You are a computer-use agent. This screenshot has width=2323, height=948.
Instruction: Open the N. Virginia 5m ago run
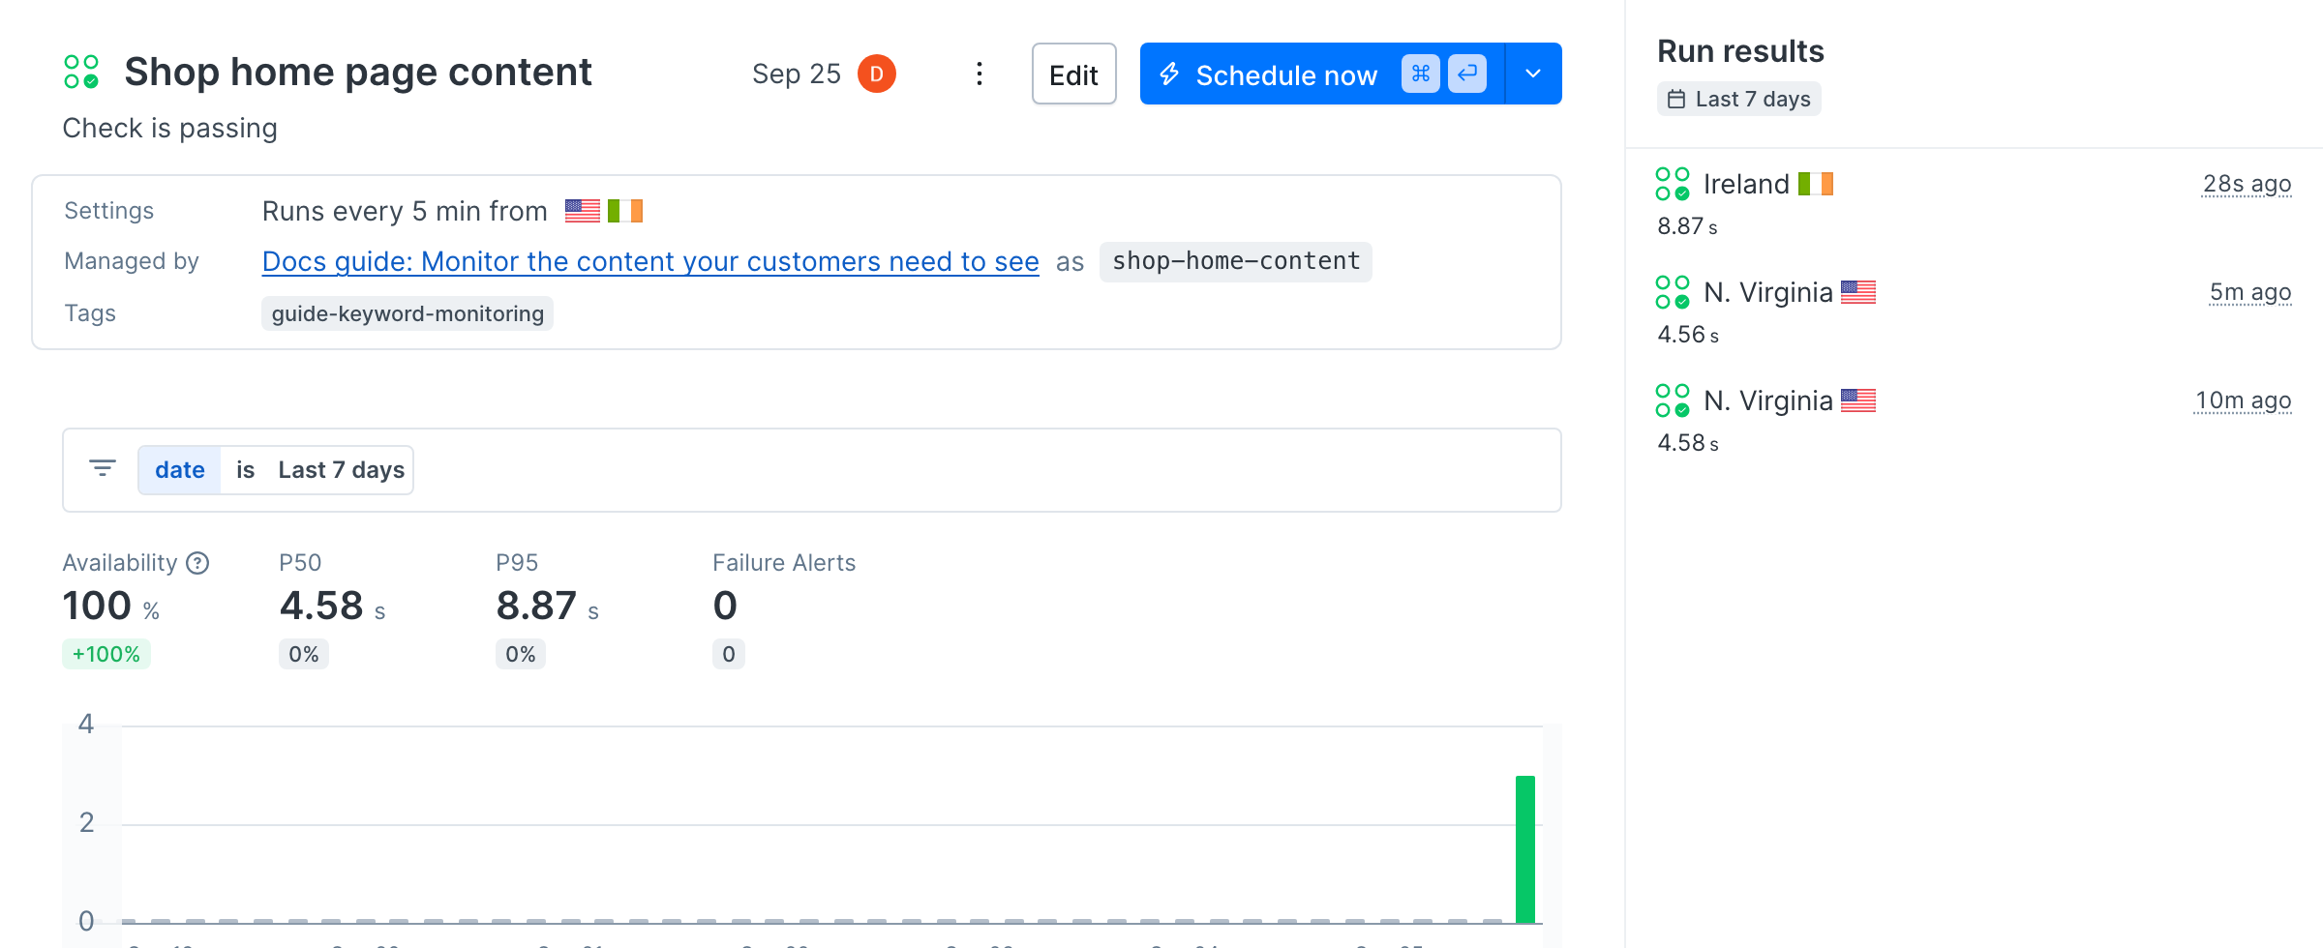pyautogui.click(x=1974, y=311)
